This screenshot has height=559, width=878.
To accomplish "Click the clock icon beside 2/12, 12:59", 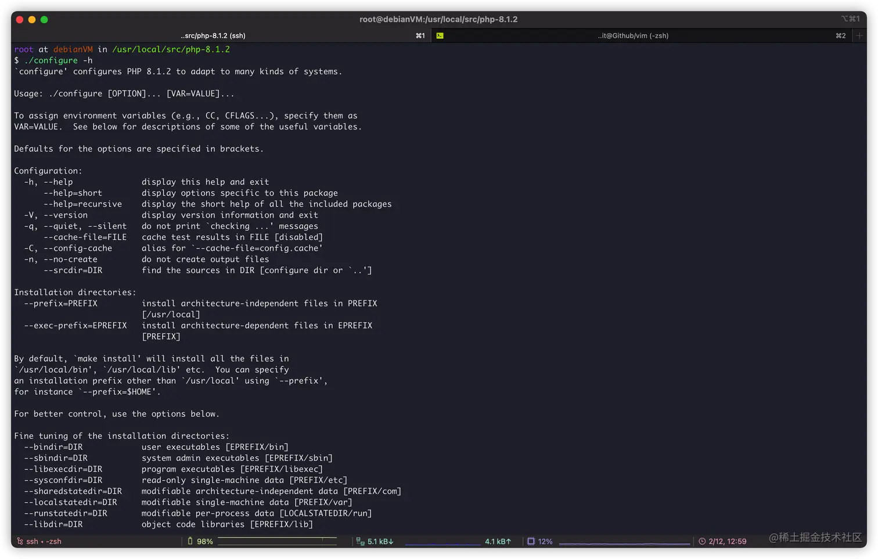I will point(702,541).
